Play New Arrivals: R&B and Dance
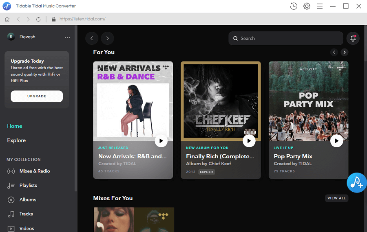The image size is (367, 232). (x=161, y=141)
